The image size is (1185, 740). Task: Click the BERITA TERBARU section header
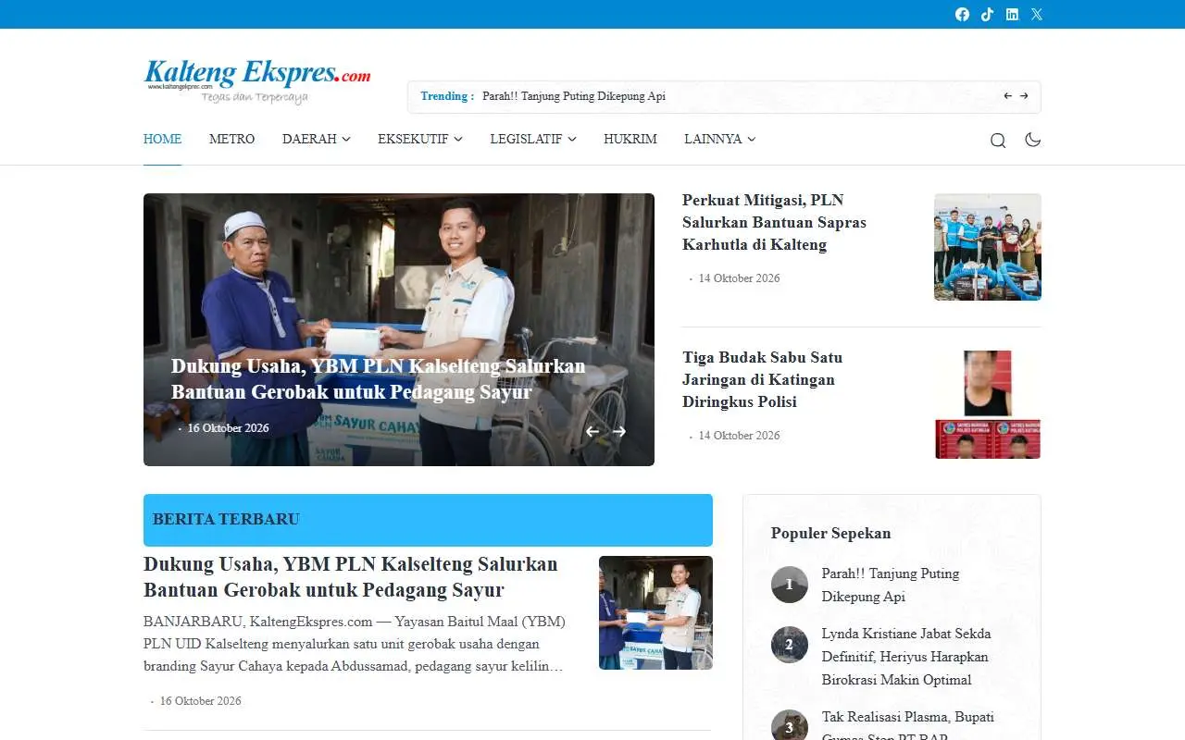[428, 520]
